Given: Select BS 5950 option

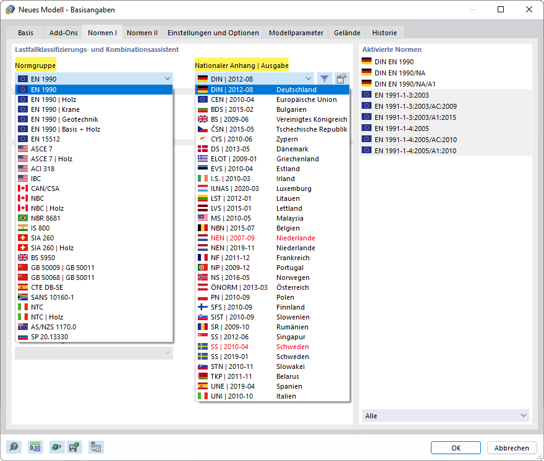Looking at the screenshot, I should (94, 258).
